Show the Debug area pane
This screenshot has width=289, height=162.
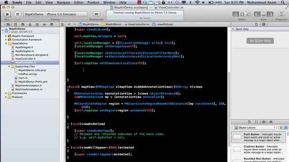264,14
